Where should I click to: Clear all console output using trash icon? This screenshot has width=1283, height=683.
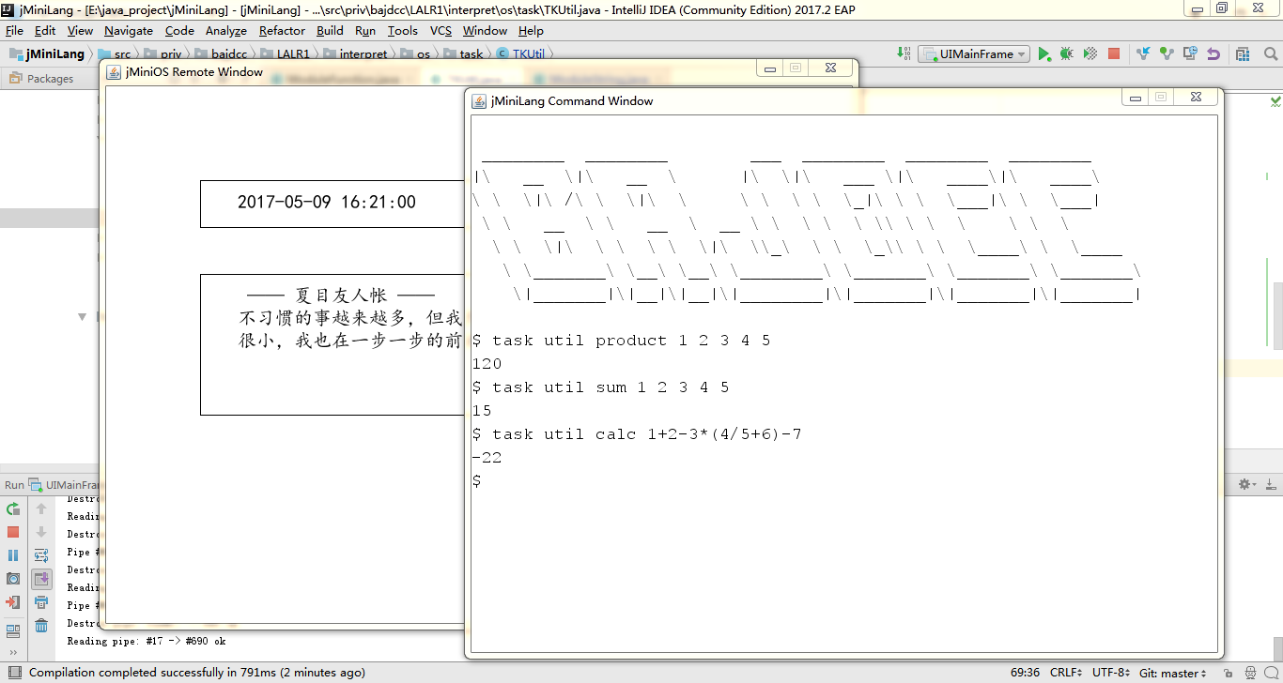(x=40, y=625)
